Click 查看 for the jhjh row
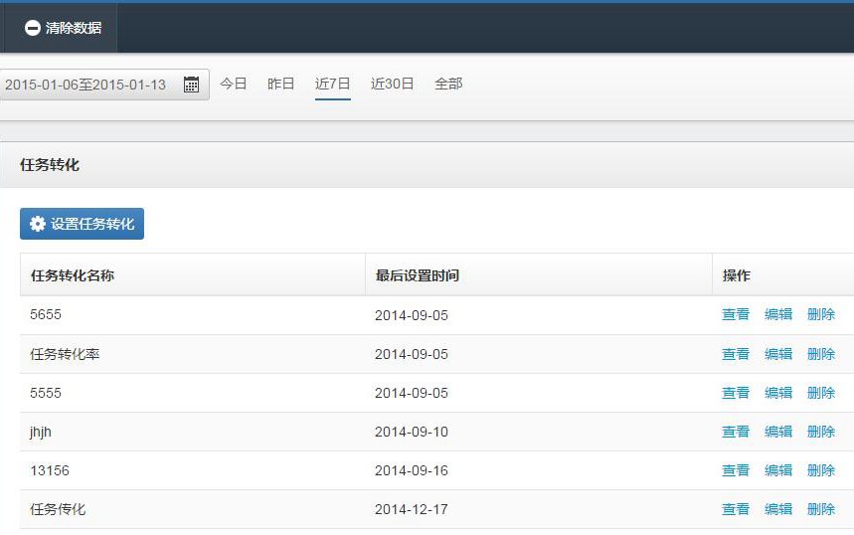The width and height of the screenshot is (854, 535). [736, 432]
